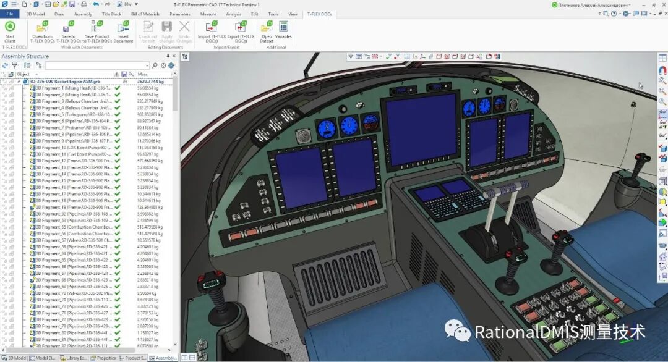Click the window layout icon atop right toolbar
This screenshot has height=362, width=668.
662,58
